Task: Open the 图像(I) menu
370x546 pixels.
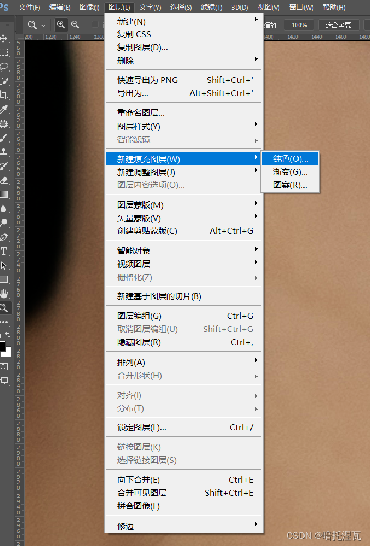Action: click(x=89, y=7)
